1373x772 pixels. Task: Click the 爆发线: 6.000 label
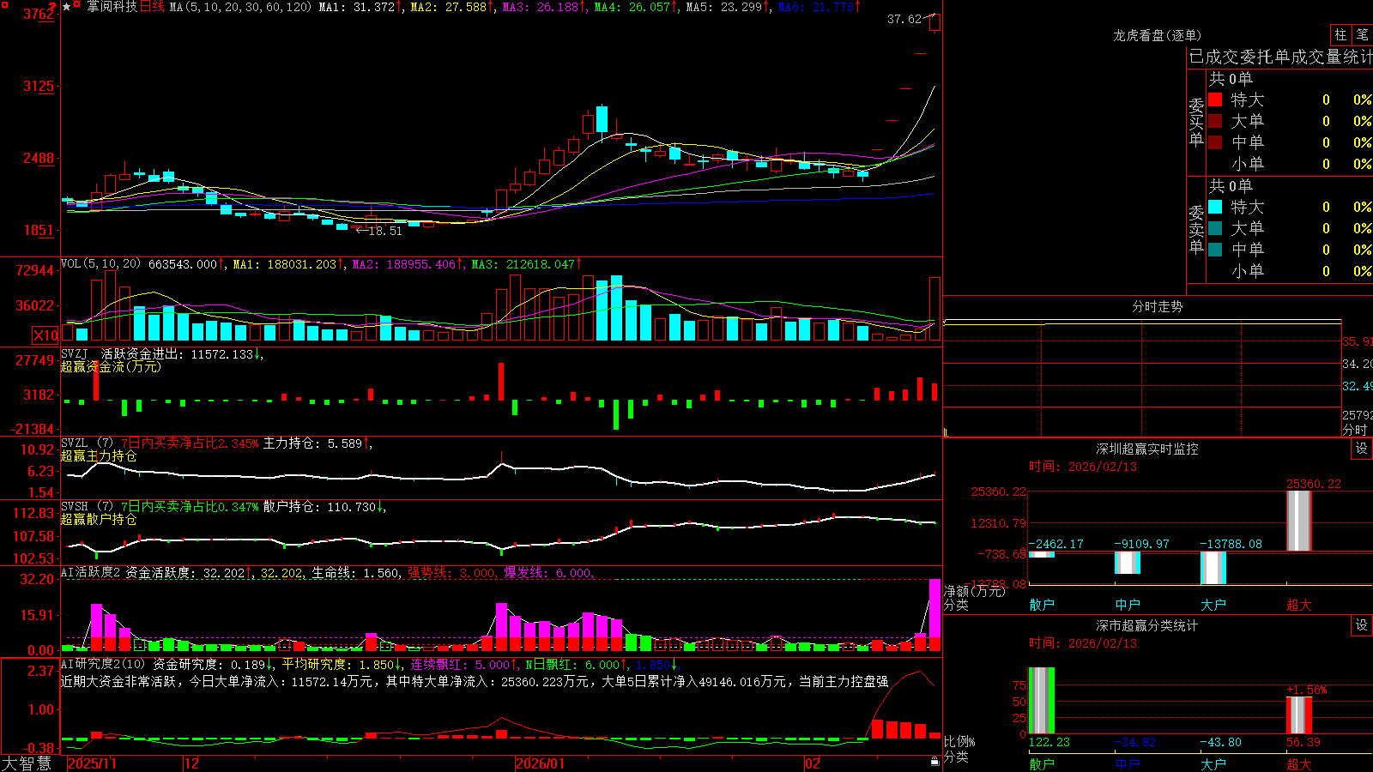coord(547,573)
